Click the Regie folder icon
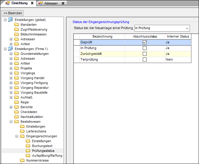 [x=17, y=102]
